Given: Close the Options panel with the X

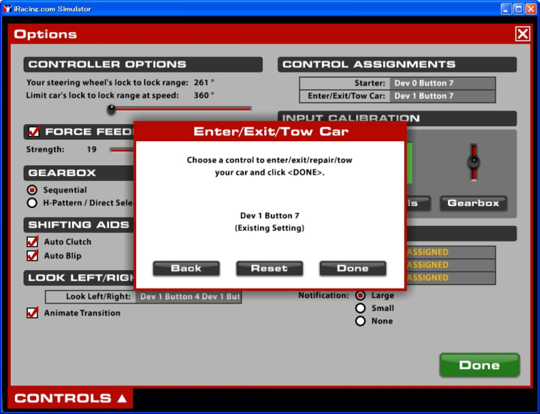Looking at the screenshot, I should click(522, 34).
